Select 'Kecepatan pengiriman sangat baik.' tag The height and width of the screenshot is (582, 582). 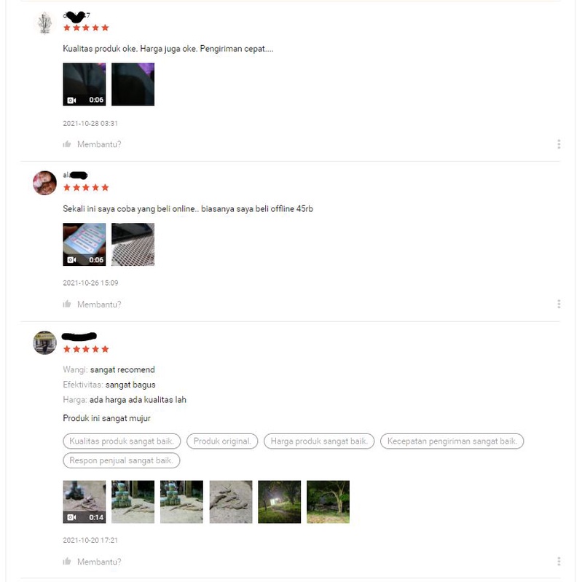[x=452, y=441]
